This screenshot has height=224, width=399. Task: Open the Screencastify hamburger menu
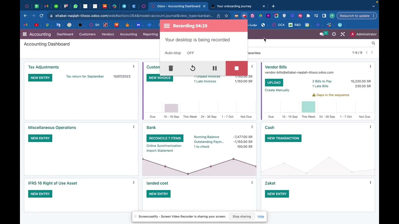167,26
